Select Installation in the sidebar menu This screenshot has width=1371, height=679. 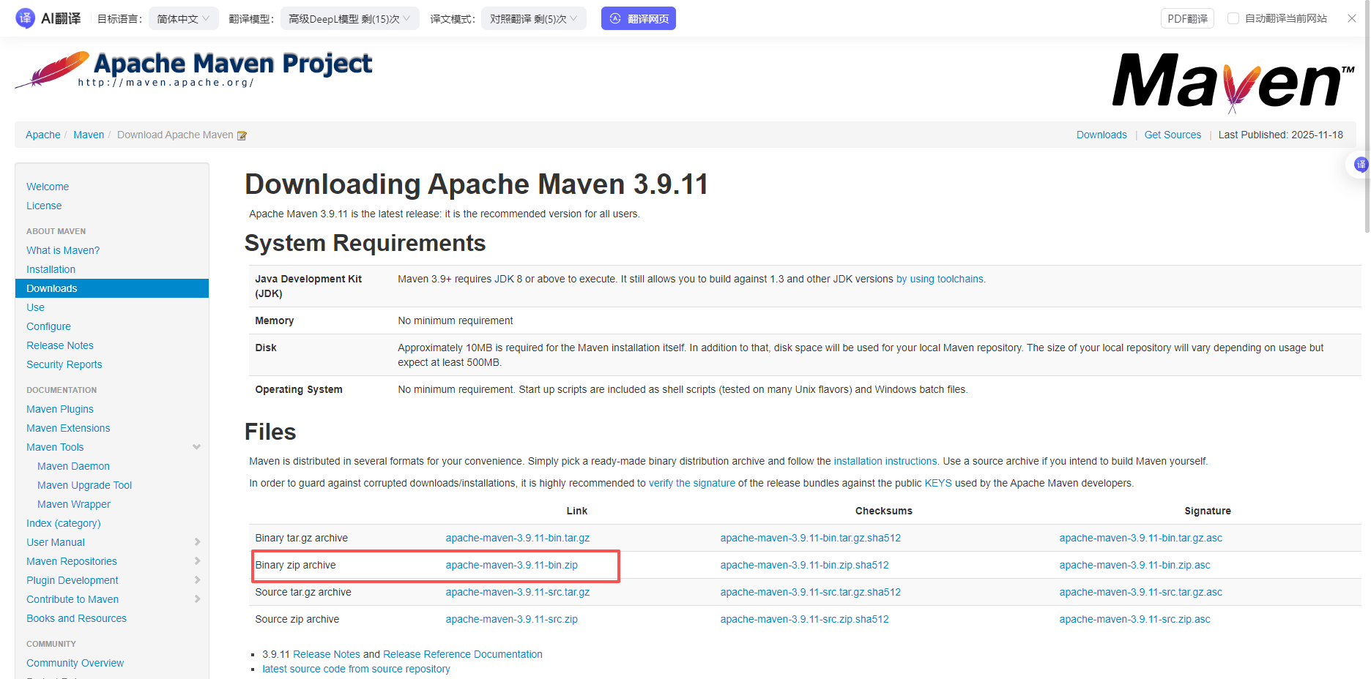coord(51,269)
